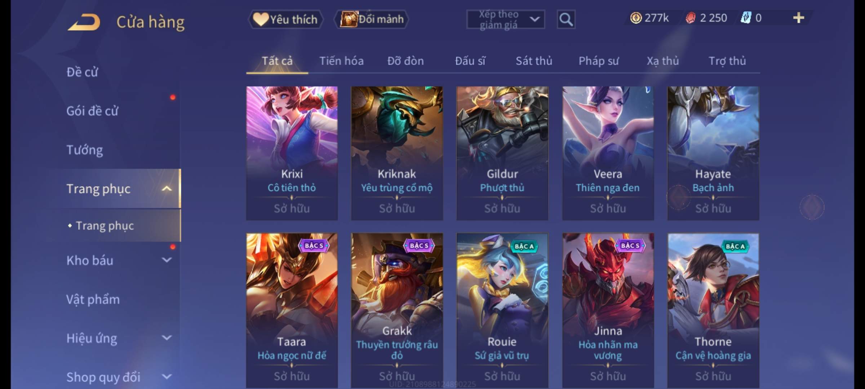Switch to the Sát thủ tab

pyautogui.click(x=534, y=61)
